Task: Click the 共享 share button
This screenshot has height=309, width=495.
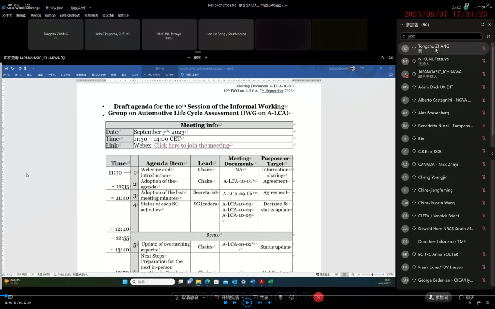Action: (x=261, y=297)
